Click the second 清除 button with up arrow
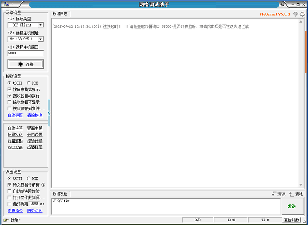308x225 pixels. [295, 194]
